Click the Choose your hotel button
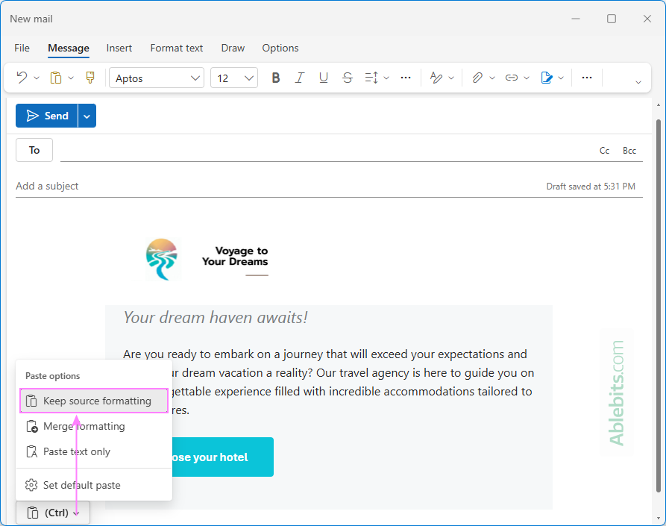Image resolution: width=666 pixels, height=526 pixels. 224,457
